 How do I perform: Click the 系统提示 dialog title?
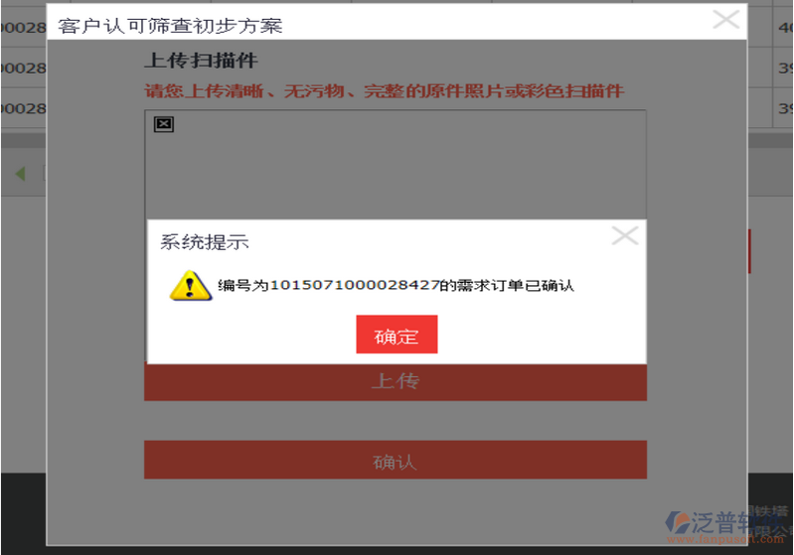pyautogui.click(x=205, y=242)
